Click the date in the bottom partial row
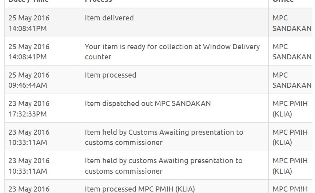 [x=29, y=189]
